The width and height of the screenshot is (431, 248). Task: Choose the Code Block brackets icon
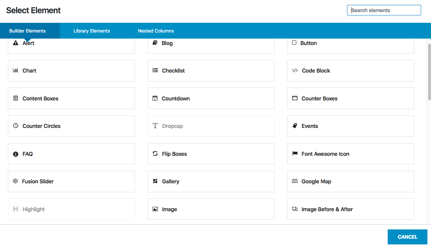coord(295,70)
